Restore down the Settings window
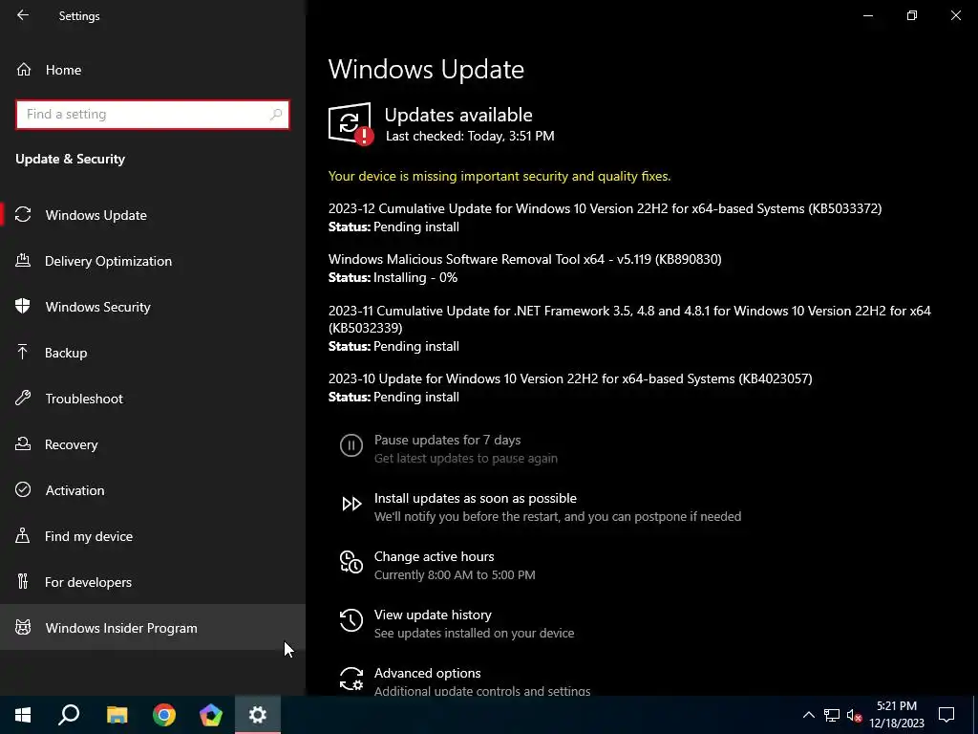This screenshot has width=978, height=734. click(x=912, y=15)
